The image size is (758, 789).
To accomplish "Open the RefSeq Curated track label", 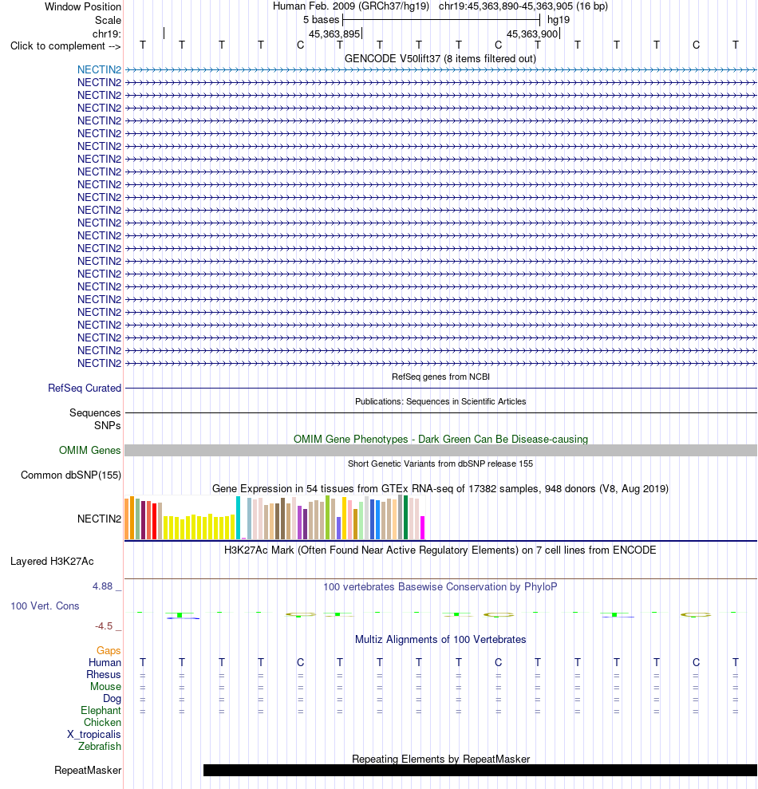I will (x=85, y=388).
